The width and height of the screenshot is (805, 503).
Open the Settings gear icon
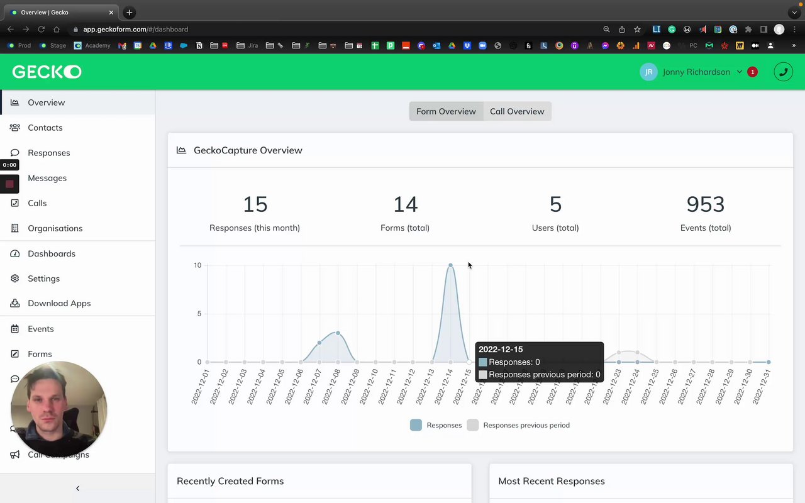point(14,279)
